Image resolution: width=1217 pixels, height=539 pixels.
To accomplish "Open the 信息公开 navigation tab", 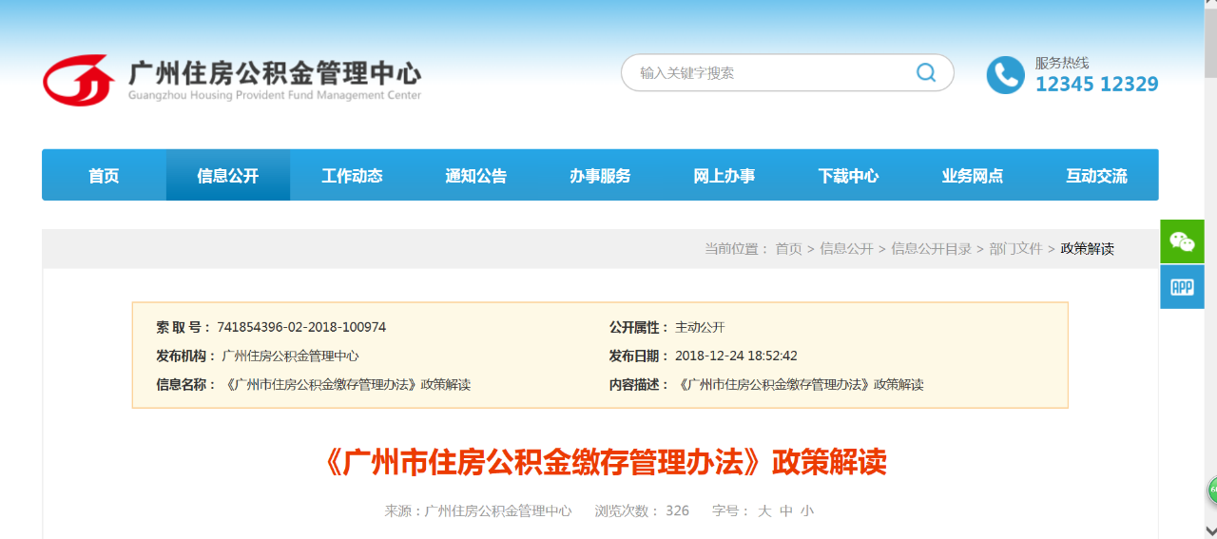I will click(228, 176).
